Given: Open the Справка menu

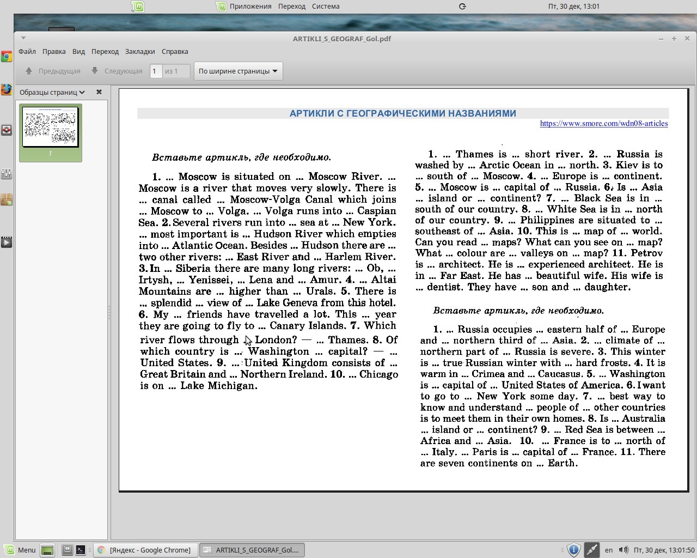Looking at the screenshot, I should pos(175,51).
